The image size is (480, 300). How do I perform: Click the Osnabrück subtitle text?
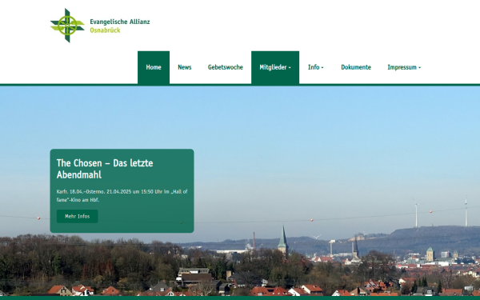105,30
